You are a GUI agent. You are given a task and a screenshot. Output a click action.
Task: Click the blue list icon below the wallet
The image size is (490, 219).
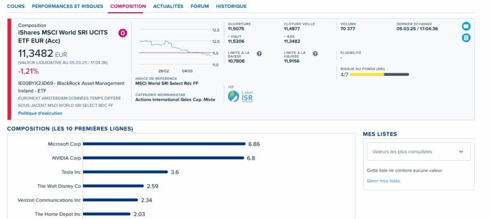pyautogui.click(x=466, y=38)
